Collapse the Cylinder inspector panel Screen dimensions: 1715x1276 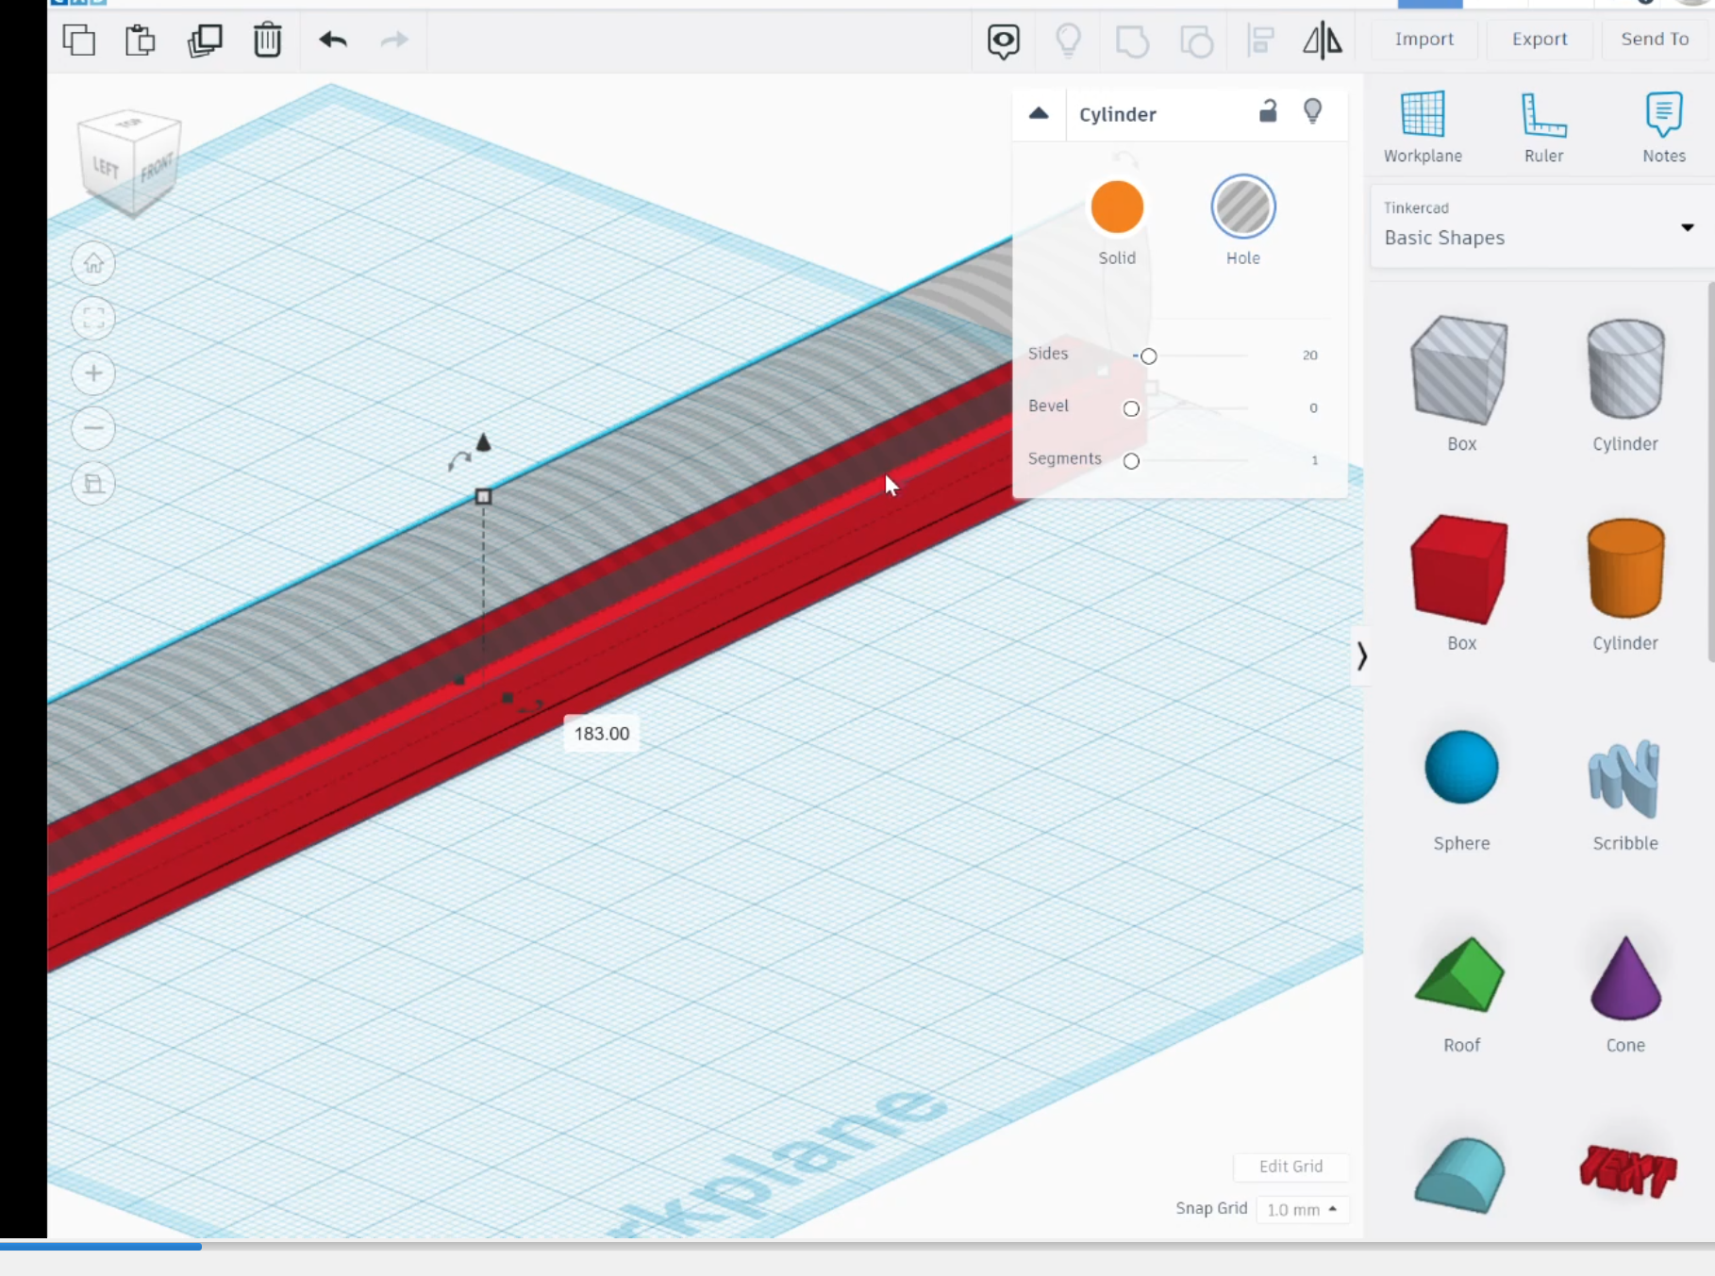pos(1039,114)
